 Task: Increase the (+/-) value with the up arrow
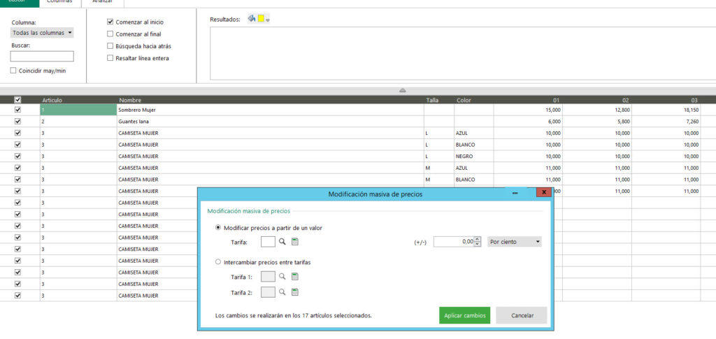point(477,240)
